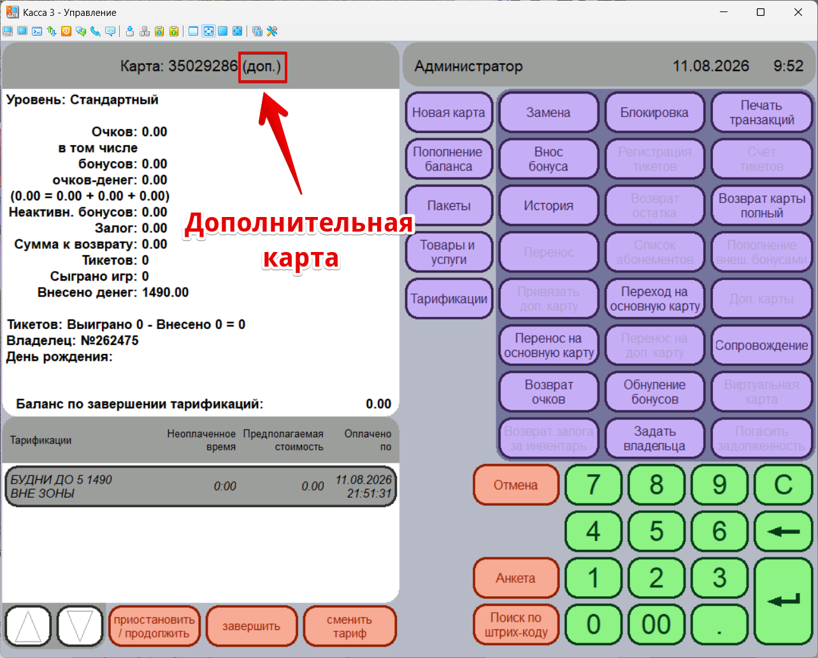The width and height of the screenshot is (818, 658).
Task: Click Перенос на основную карту
Action: 549,345
